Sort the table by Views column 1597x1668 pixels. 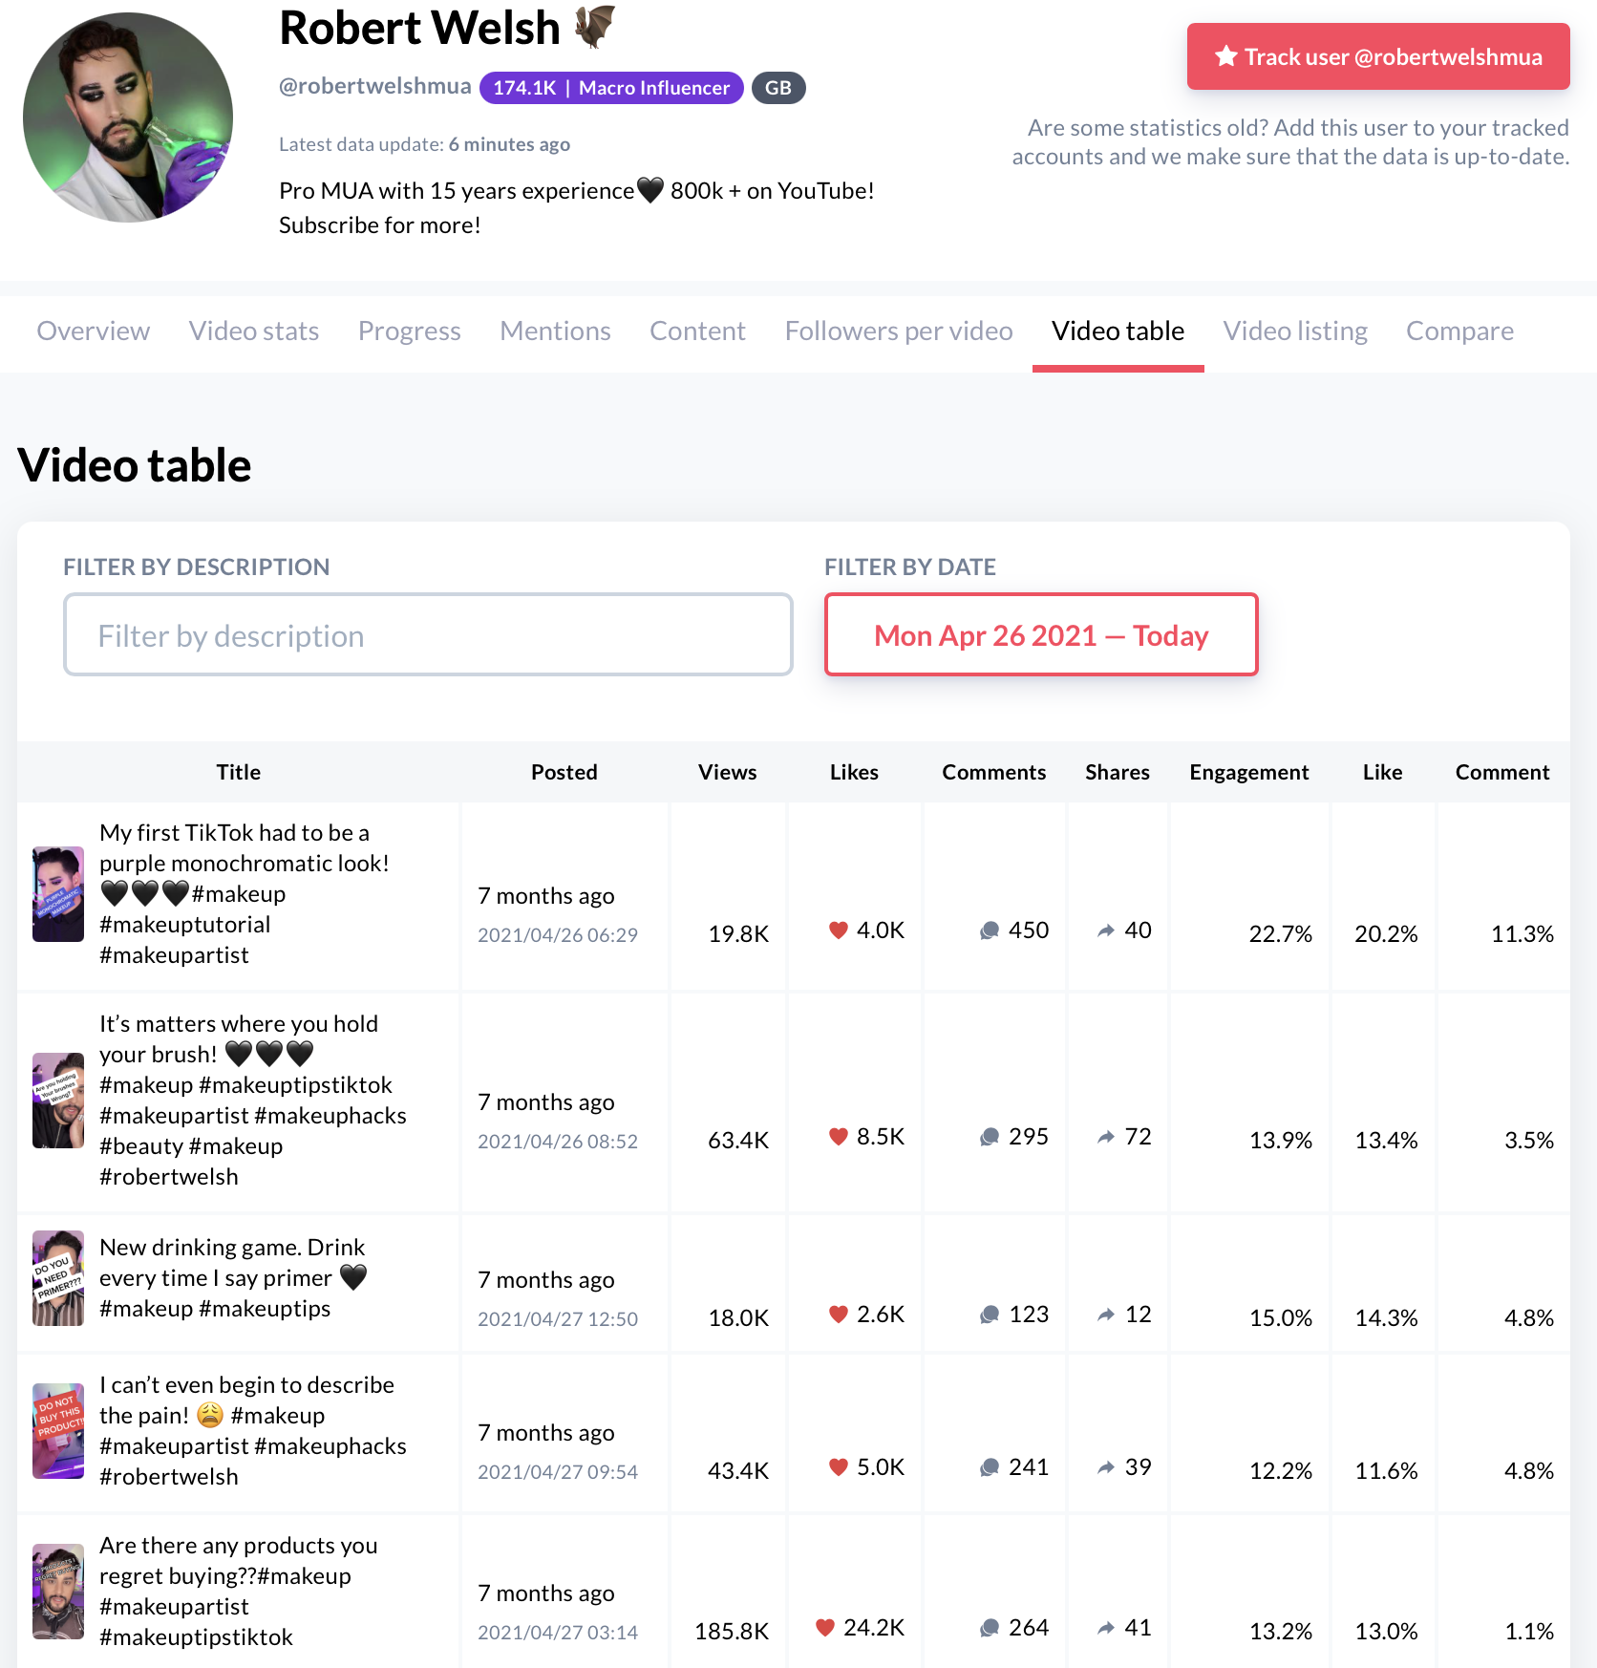[x=727, y=772]
